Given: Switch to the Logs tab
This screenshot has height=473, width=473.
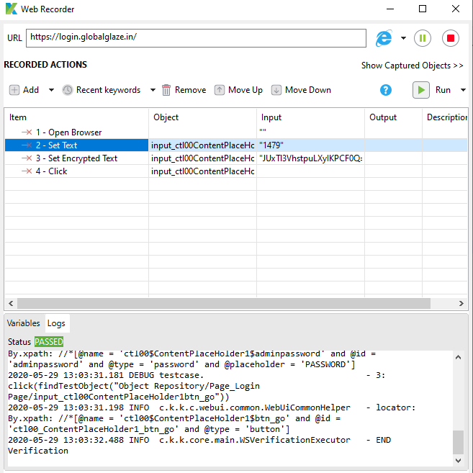Looking at the screenshot, I should point(56,323).
